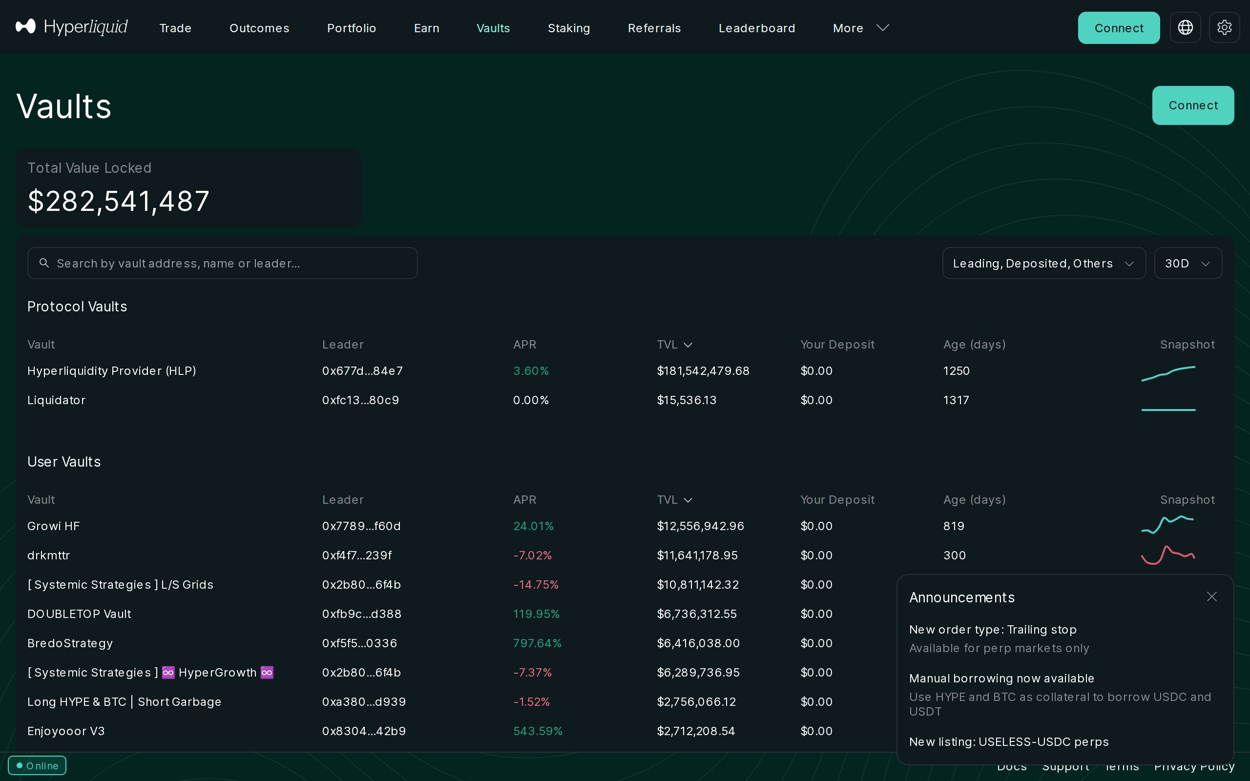Focus the vault search field
This screenshot has height=781, width=1250.
(223, 263)
